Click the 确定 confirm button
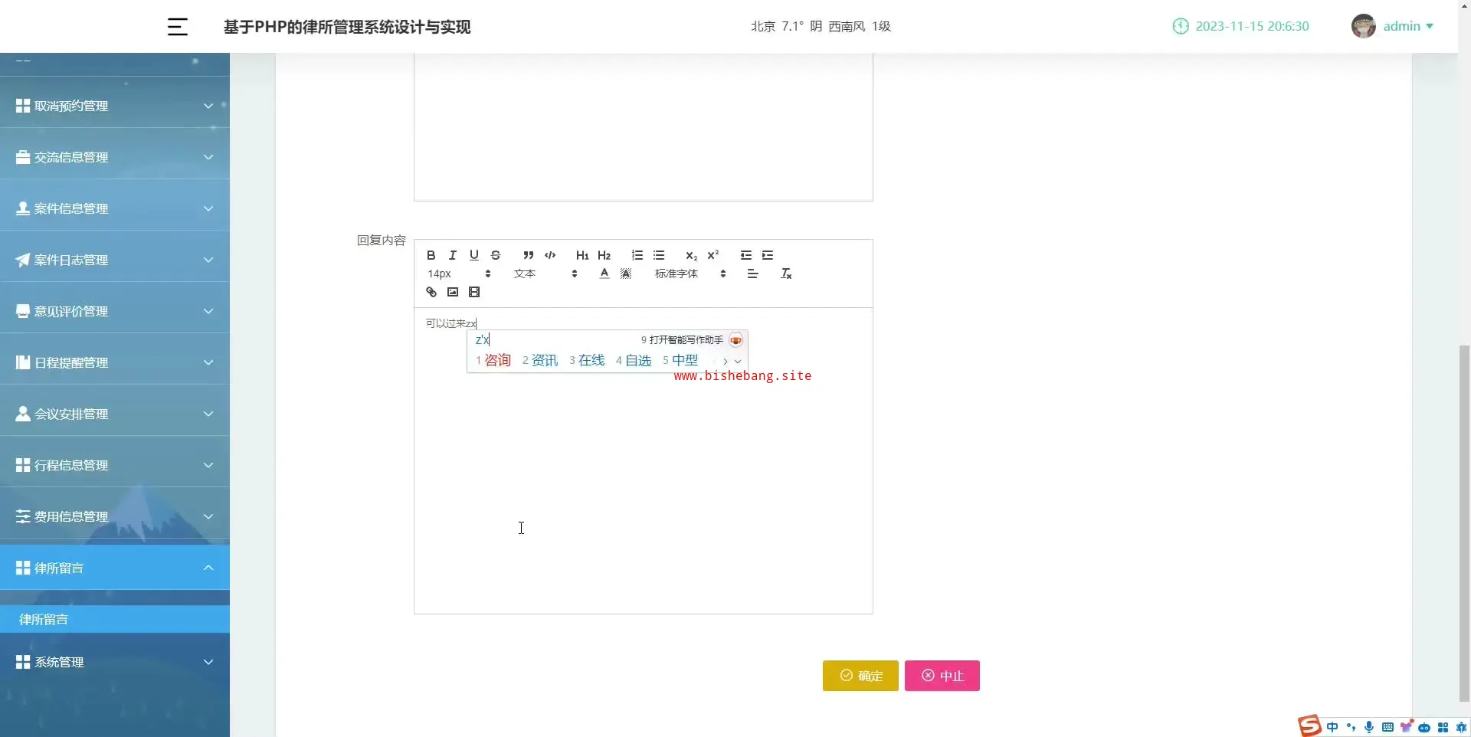The width and height of the screenshot is (1471, 737). [860, 676]
